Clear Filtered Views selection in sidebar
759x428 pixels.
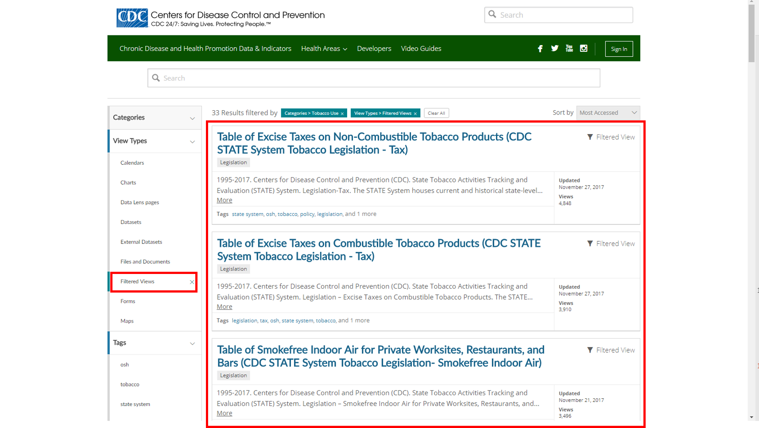coord(192,282)
